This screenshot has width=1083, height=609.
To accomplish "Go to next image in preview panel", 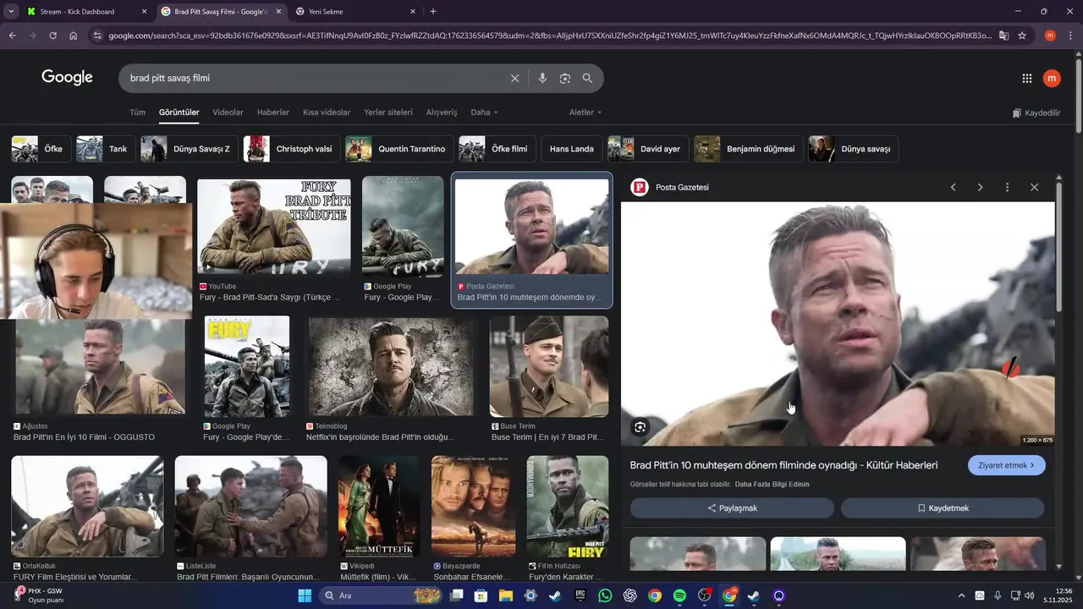I will tap(981, 187).
